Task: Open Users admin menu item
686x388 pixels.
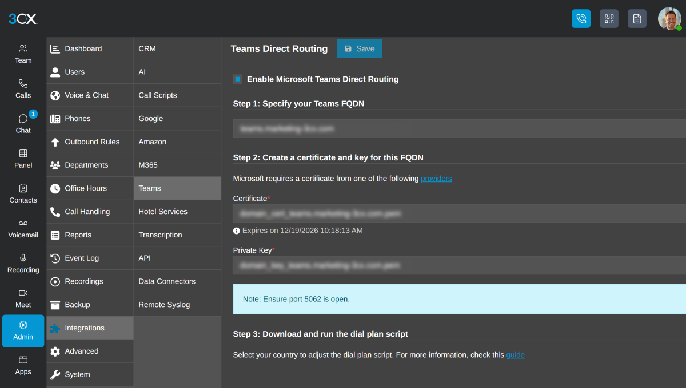Action: pos(90,72)
